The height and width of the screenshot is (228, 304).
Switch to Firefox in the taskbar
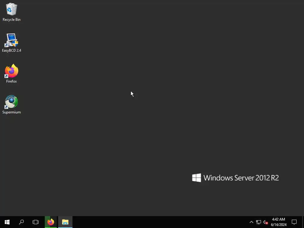point(51,222)
